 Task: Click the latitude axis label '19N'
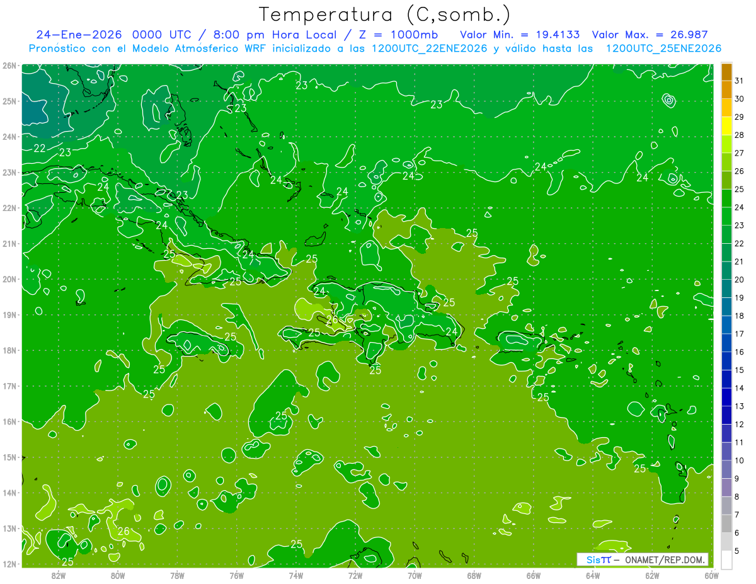point(9,315)
